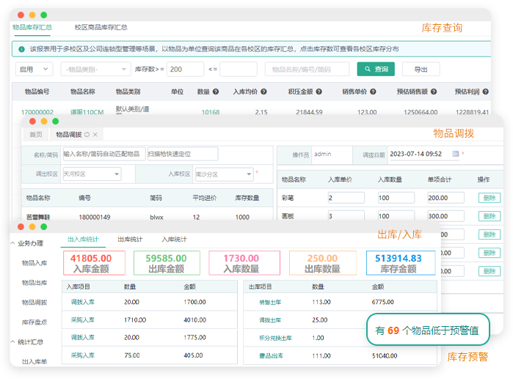This screenshot has width=513, height=381.
Task: Delete the 画板 row with 删除 button
Action: tap(490, 216)
